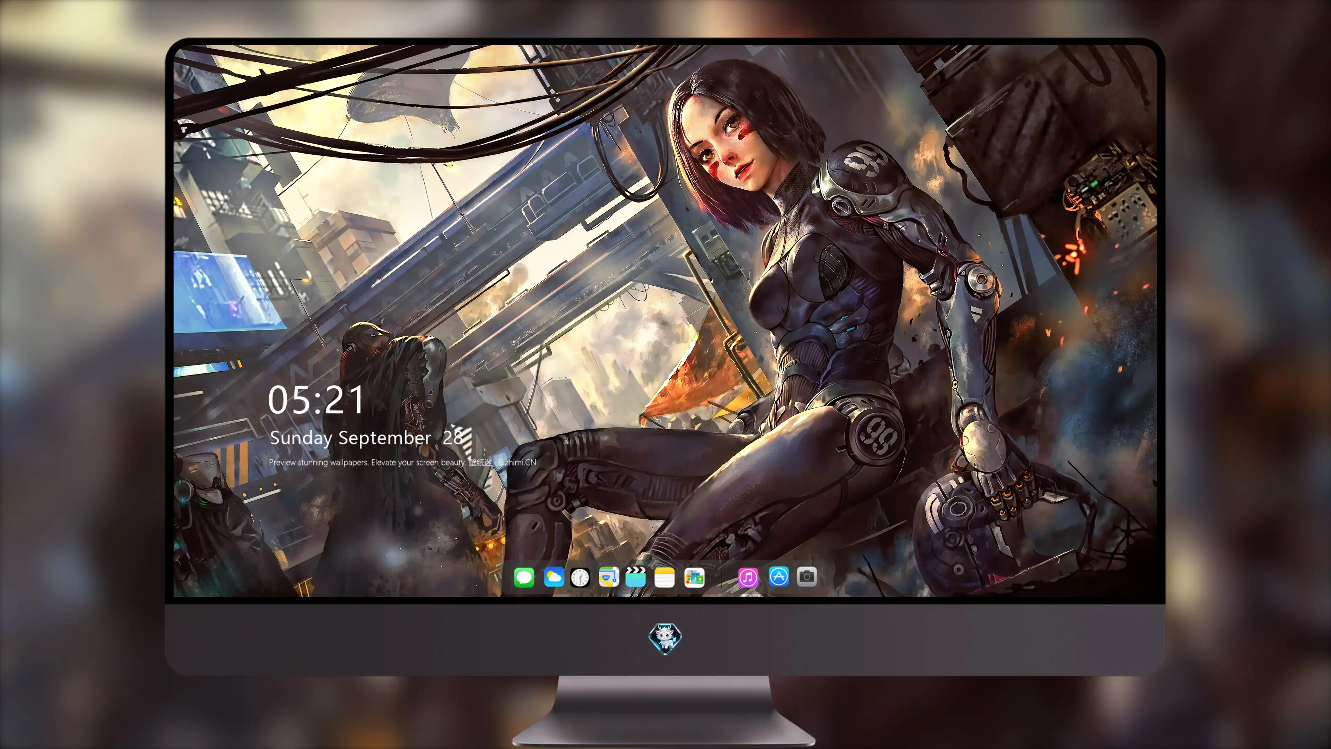1331x749 pixels.
Task: Open the photo collage app in the dock
Action: pos(694,577)
